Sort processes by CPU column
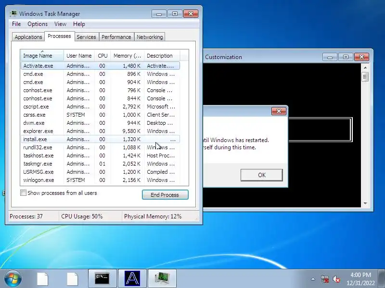 [103, 56]
